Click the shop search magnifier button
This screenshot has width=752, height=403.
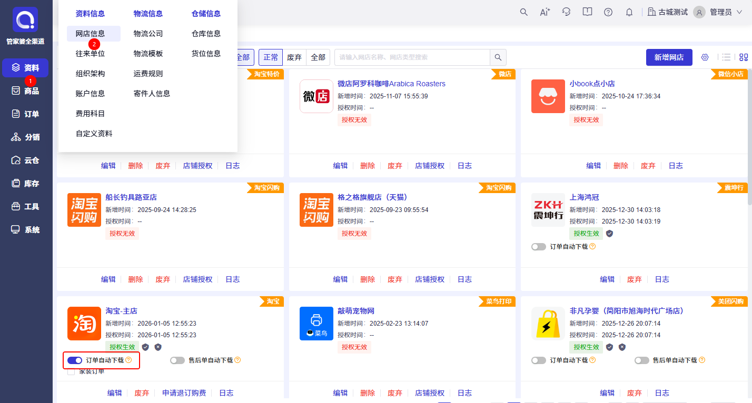coord(498,57)
